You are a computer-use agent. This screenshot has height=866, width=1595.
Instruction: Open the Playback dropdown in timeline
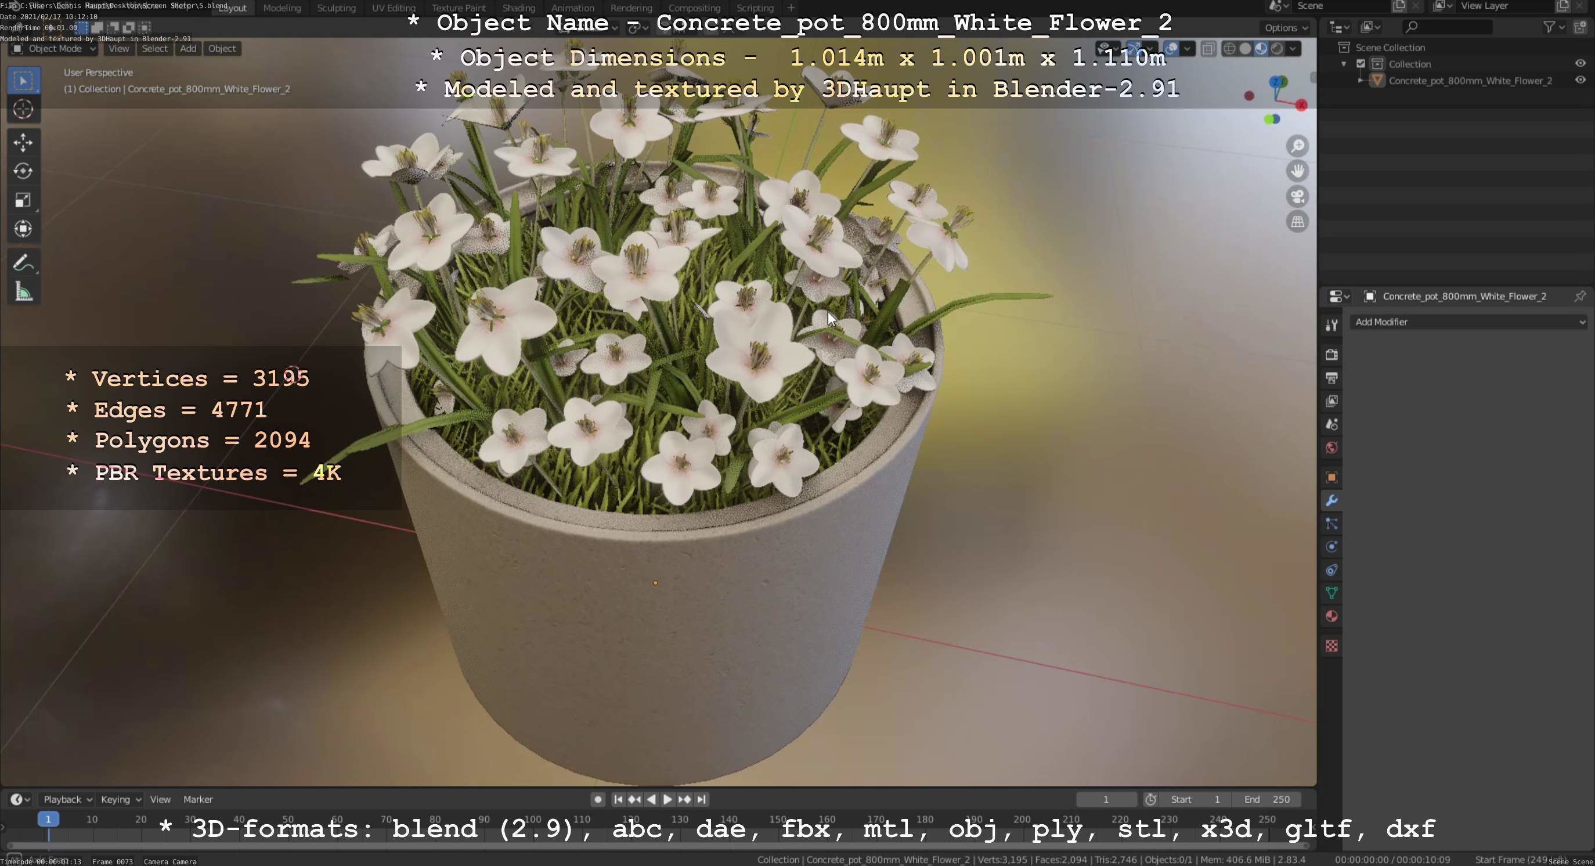67,799
